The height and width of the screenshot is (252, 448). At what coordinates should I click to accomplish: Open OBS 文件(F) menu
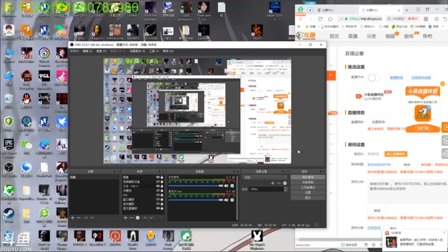(74, 51)
